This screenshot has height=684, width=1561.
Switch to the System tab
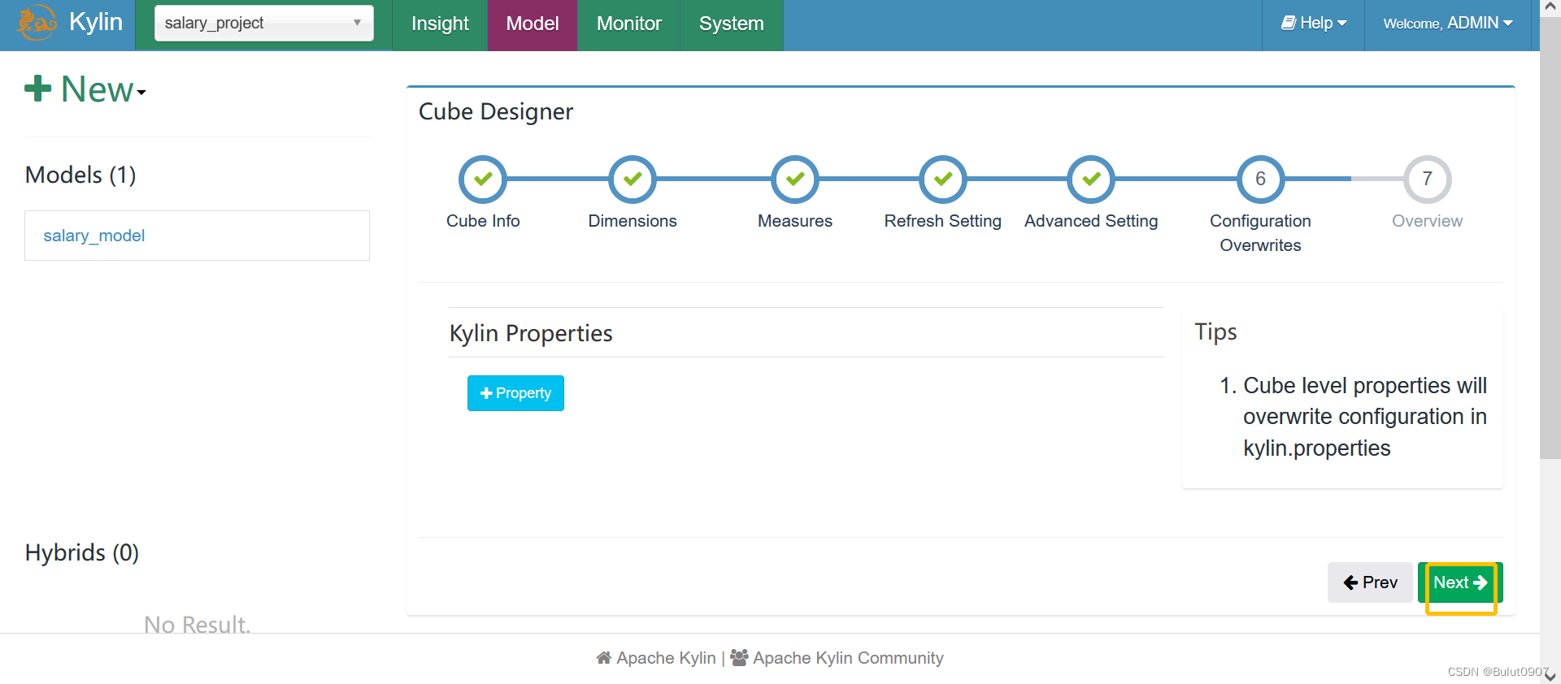pyautogui.click(x=732, y=24)
